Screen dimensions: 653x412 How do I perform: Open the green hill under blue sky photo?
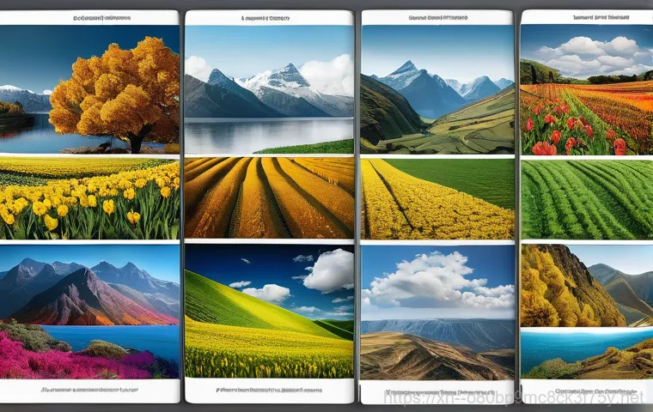pos(269,311)
